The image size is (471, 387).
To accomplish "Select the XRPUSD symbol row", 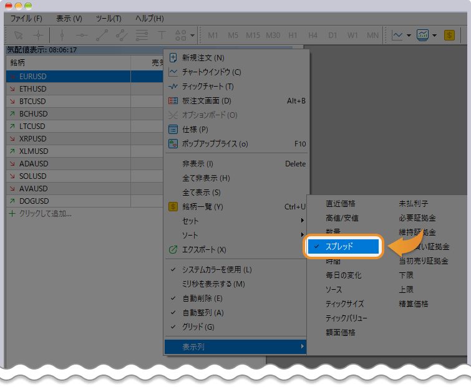I will 85,138.
